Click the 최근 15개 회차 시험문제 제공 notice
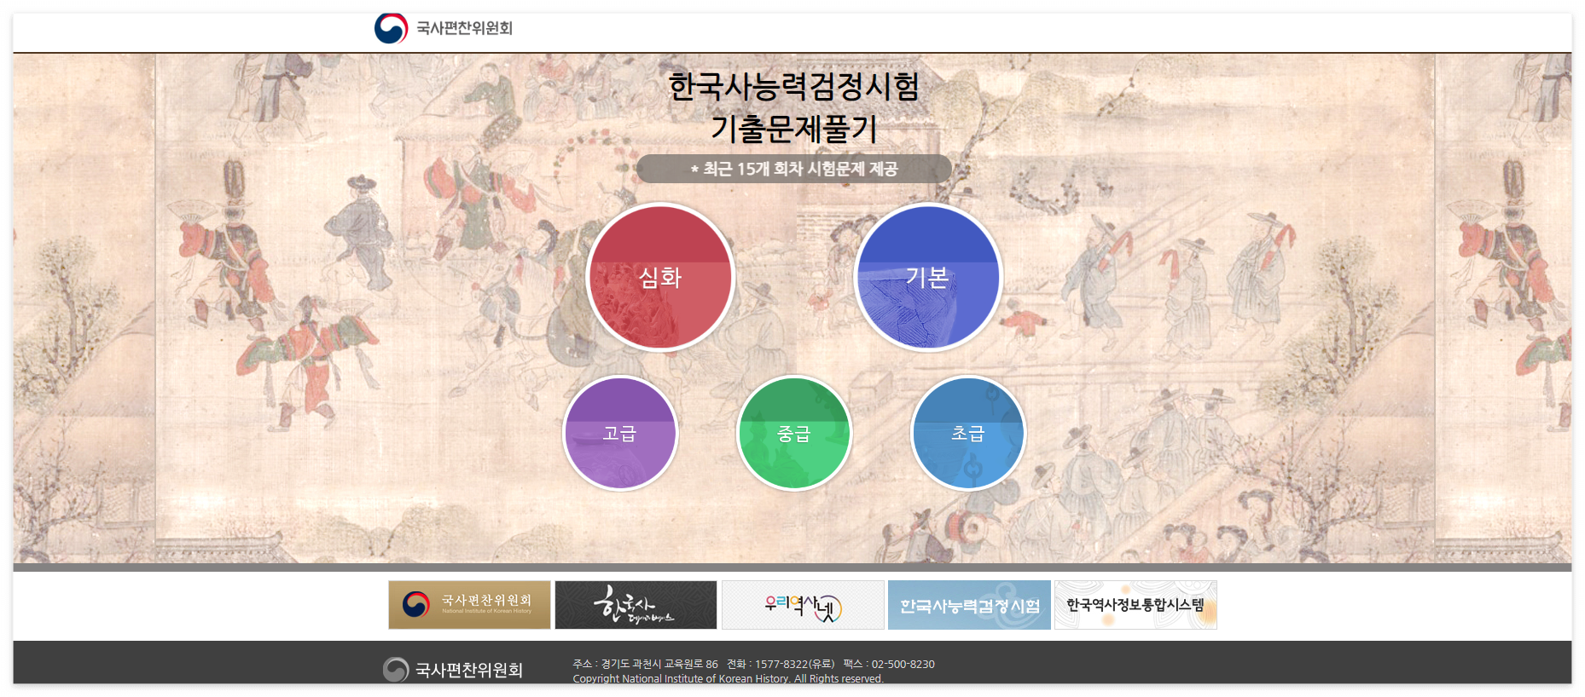Image resolution: width=1585 pixels, height=697 pixels. tap(793, 169)
